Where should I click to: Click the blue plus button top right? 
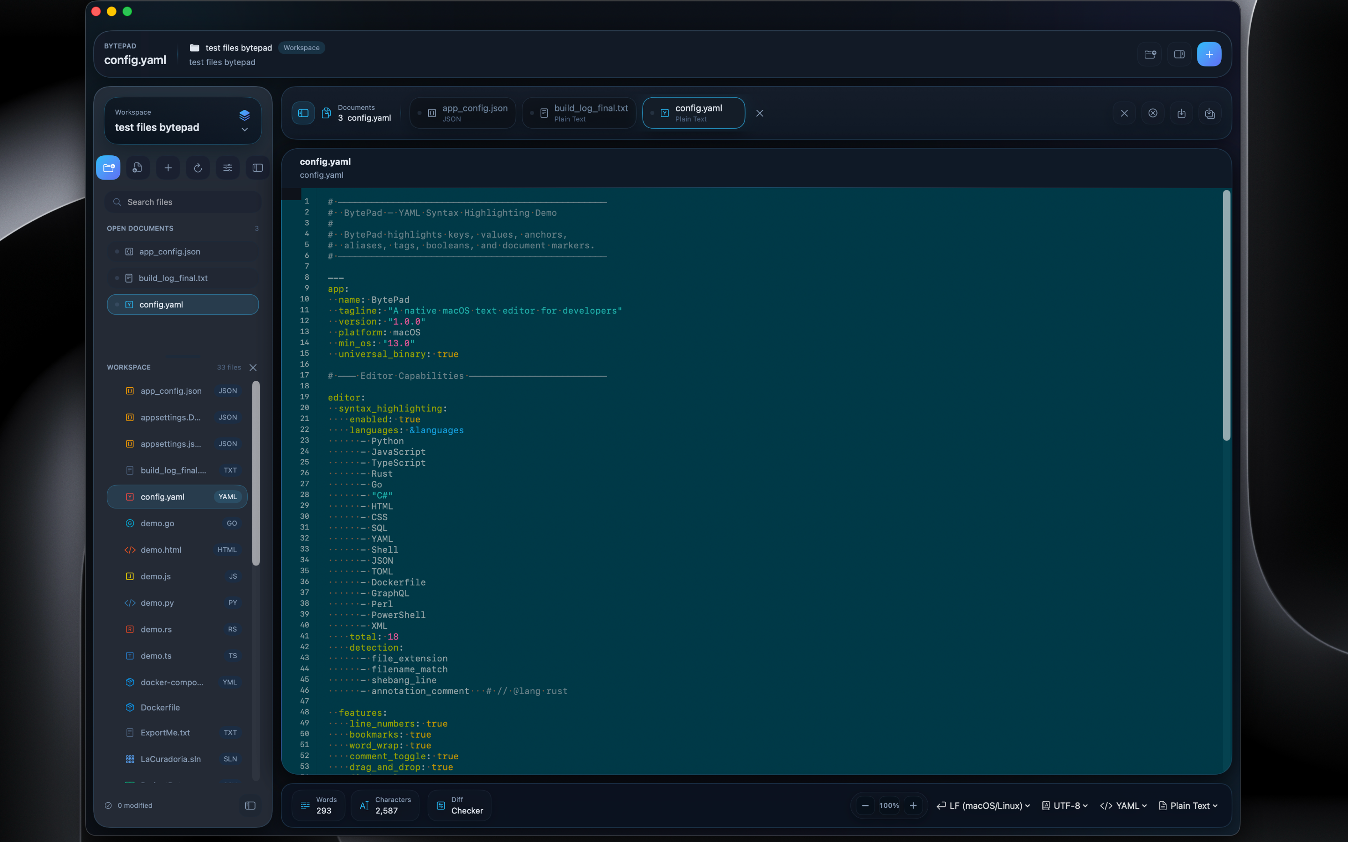click(1209, 54)
